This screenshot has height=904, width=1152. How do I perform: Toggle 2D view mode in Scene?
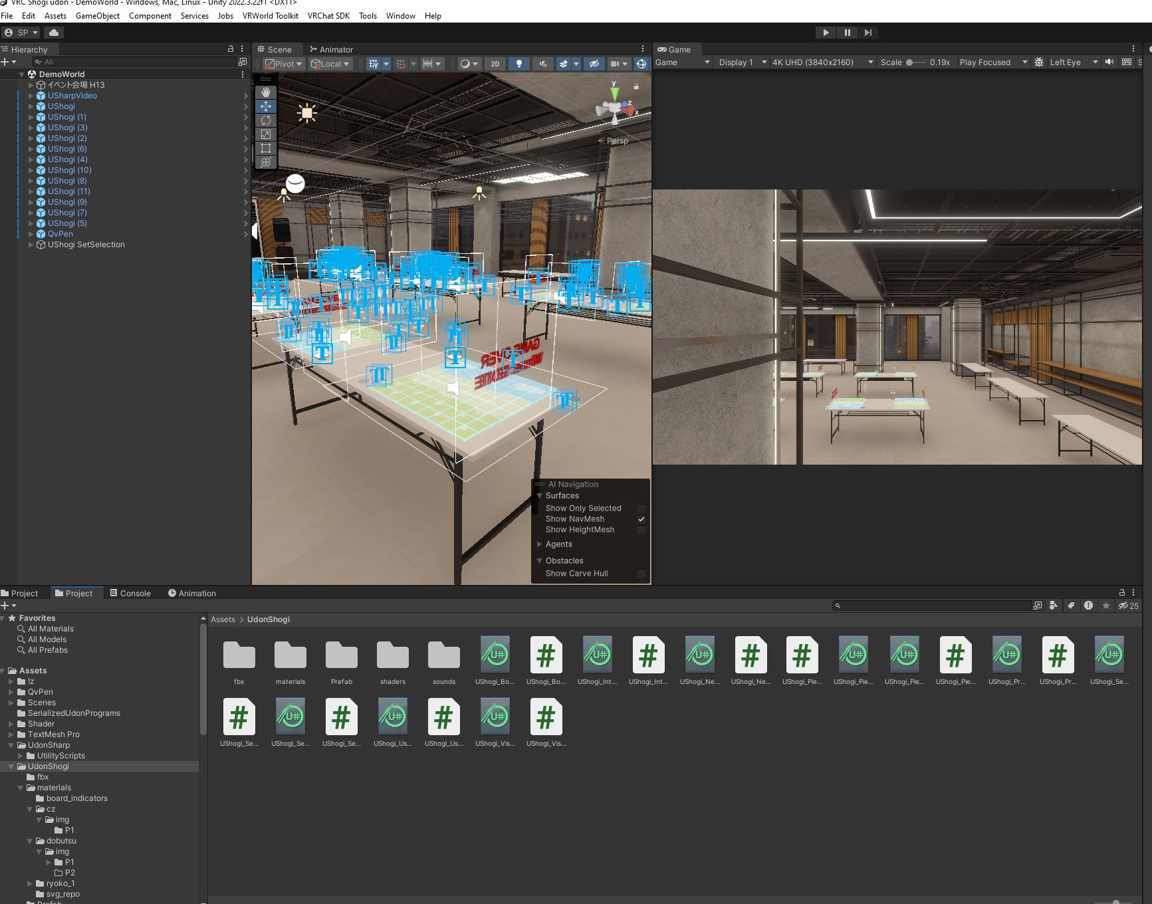(x=495, y=64)
